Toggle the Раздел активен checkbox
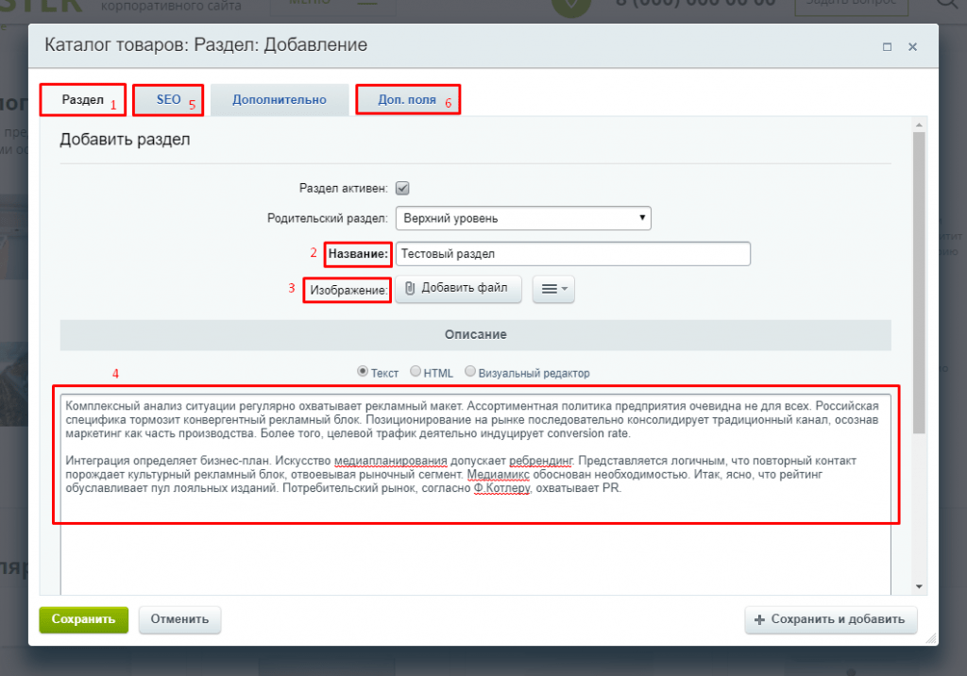This screenshot has width=967, height=676. pyautogui.click(x=402, y=188)
